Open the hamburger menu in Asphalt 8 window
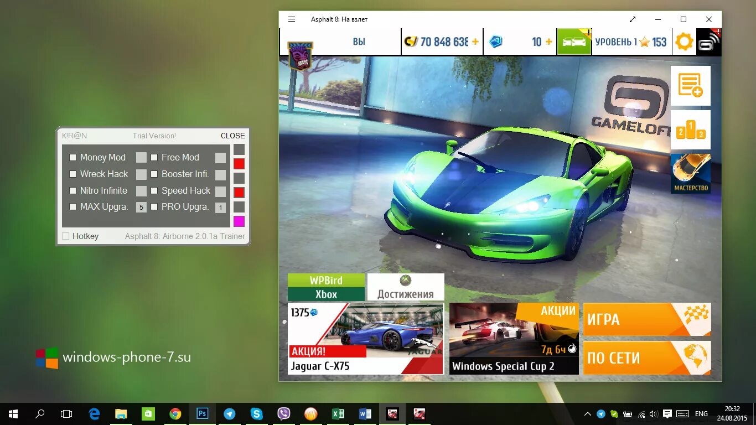Screen dimensions: 756x425 click(292, 19)
